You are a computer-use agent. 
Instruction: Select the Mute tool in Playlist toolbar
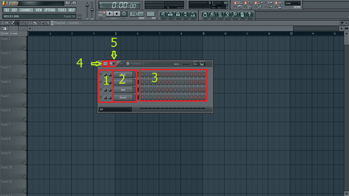[26, 23]
